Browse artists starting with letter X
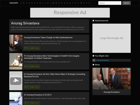The image size is (140, 105). [84, 3]
